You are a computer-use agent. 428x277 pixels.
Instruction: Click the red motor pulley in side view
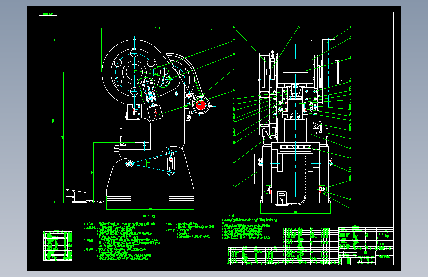tap(201, 105)
